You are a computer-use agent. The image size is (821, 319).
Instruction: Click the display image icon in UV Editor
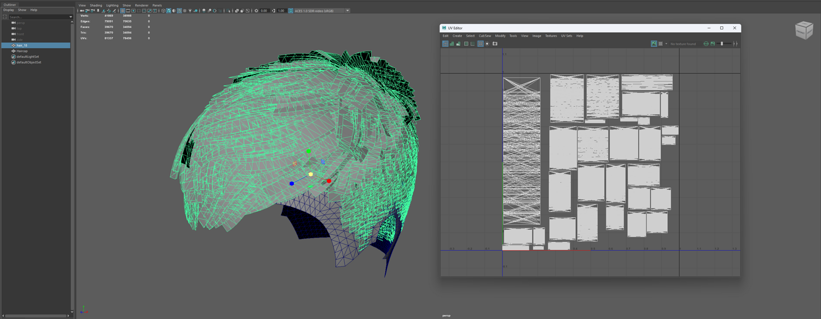(x=654, y=44)
